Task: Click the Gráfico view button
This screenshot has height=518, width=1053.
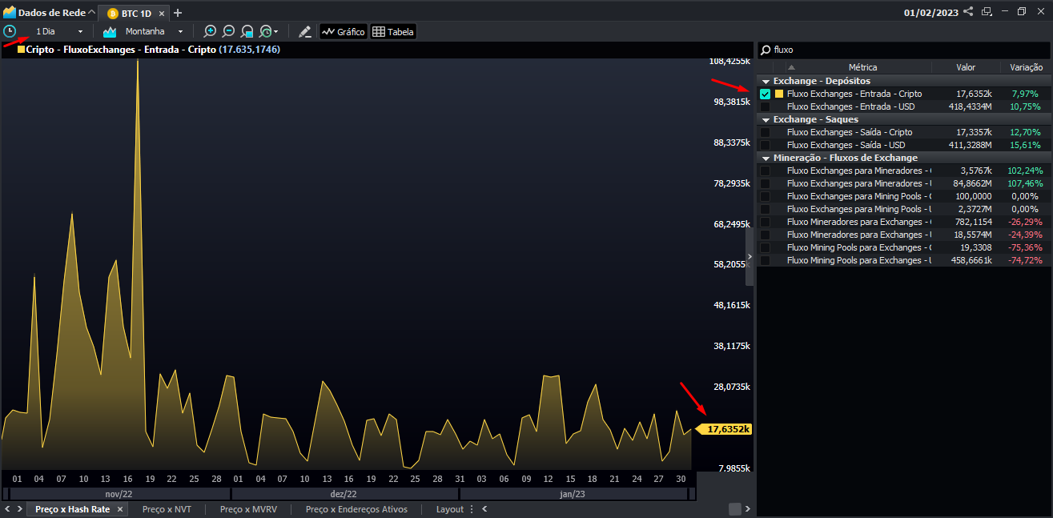Action: (x=343, y=30)
